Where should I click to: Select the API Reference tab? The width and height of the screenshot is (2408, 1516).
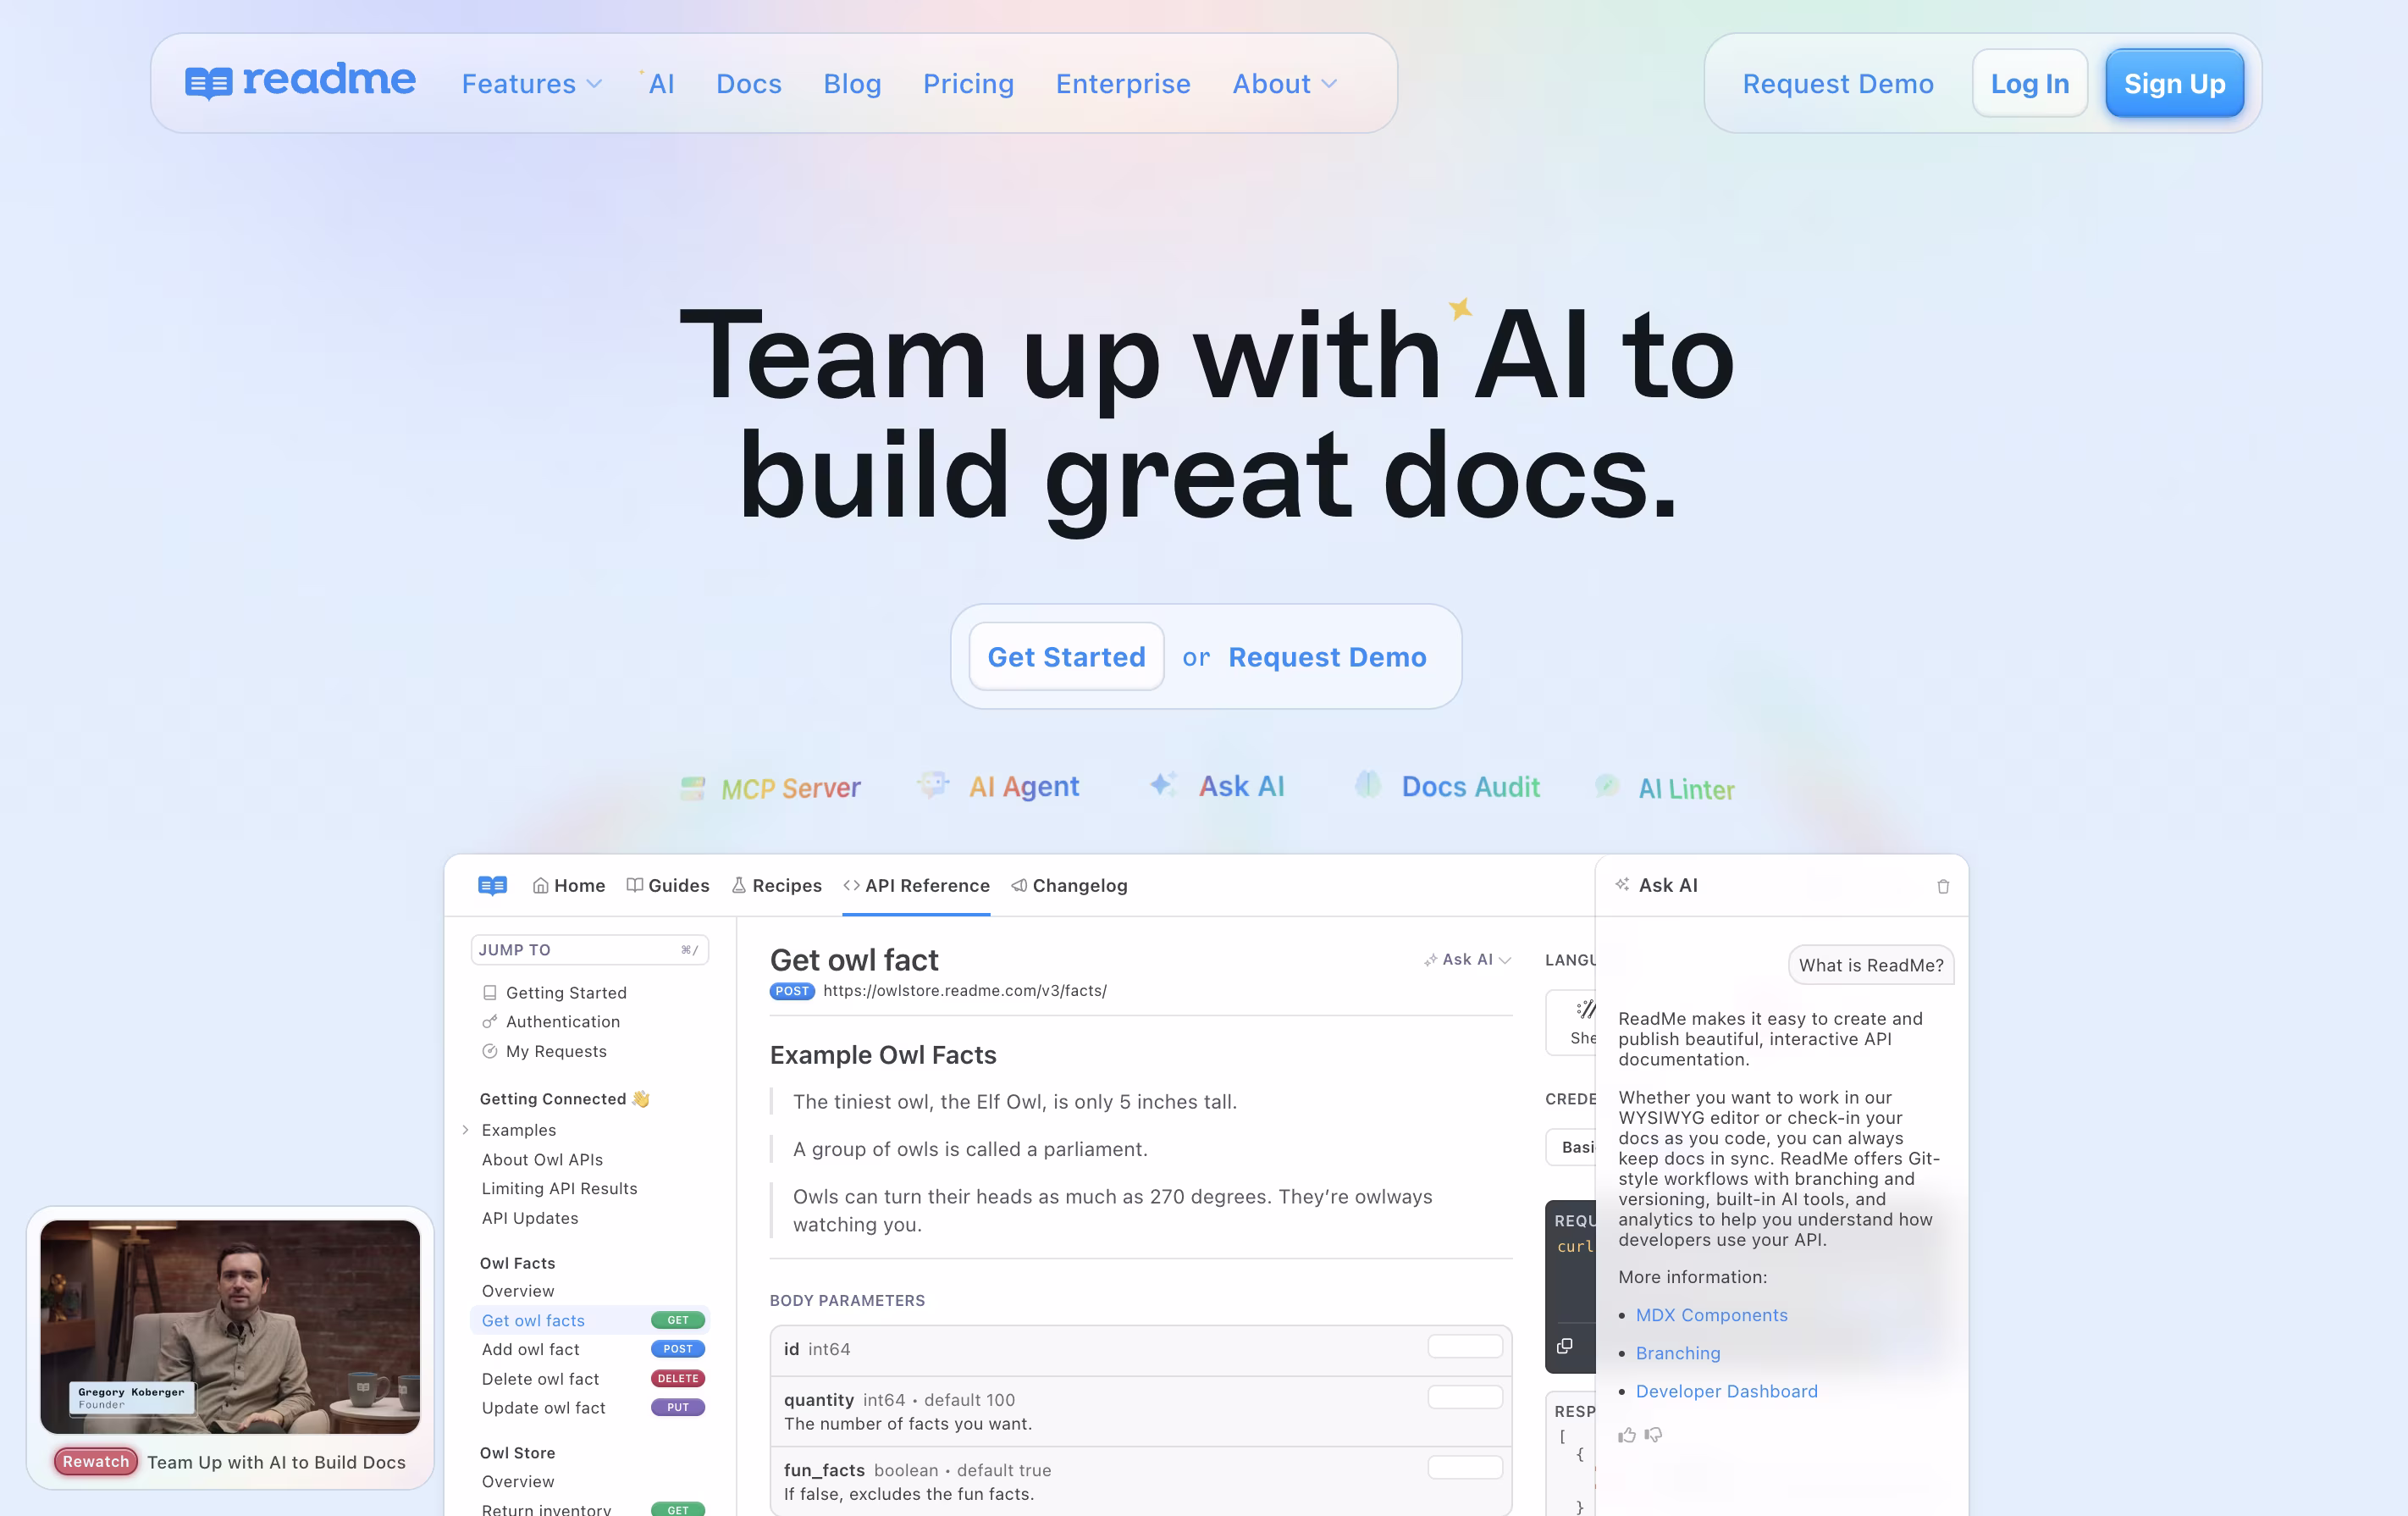coord(916,885)
